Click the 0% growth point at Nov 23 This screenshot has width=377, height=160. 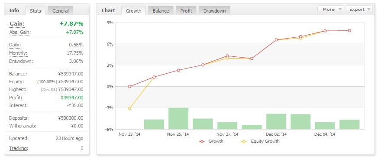click(129, 87)
